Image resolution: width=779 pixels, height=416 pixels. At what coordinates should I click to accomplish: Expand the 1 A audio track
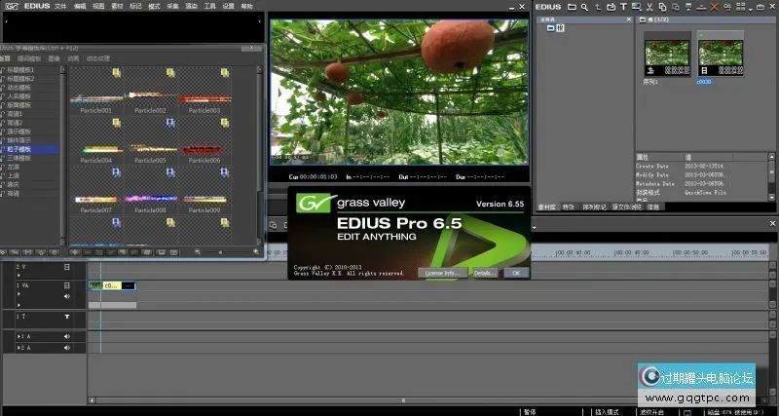17,336
